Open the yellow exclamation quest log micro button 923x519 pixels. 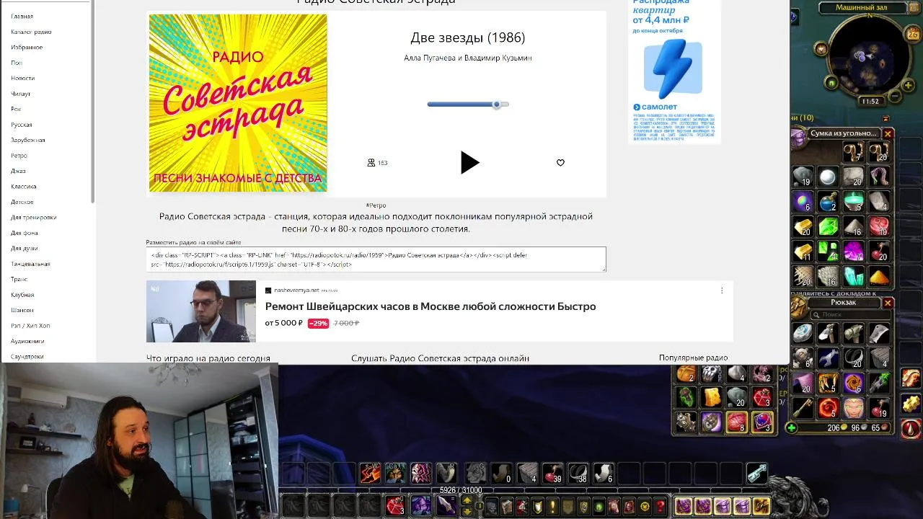[x=553, y=505]
